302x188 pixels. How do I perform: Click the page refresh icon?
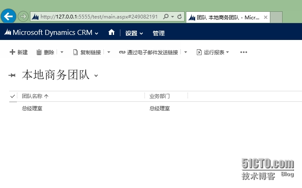coord(180,16)
